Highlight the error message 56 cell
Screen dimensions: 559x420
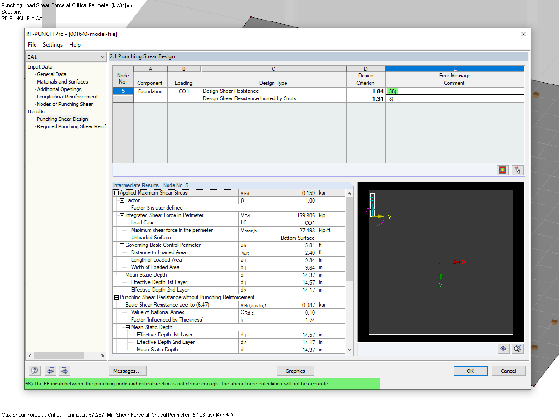[x=393, y=91]
